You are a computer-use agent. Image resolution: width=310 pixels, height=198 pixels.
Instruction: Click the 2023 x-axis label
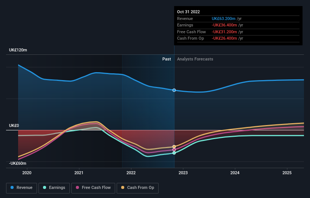pyautogui.click(x=183, y=173)
